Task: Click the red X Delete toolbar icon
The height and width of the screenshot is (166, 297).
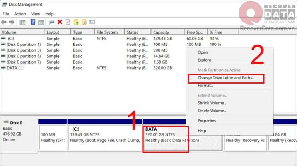Action: pyautogui.click(x=60, y=22)
